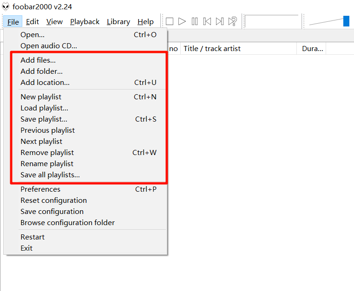Viewport: 354px width, 291px height.
Task: Select Reset configuration entry
Action: point(85,200)
